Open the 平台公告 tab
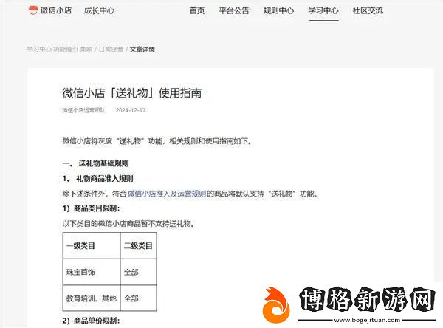Image resolution: width=443 pixels, height=328 pixels. 234,11
